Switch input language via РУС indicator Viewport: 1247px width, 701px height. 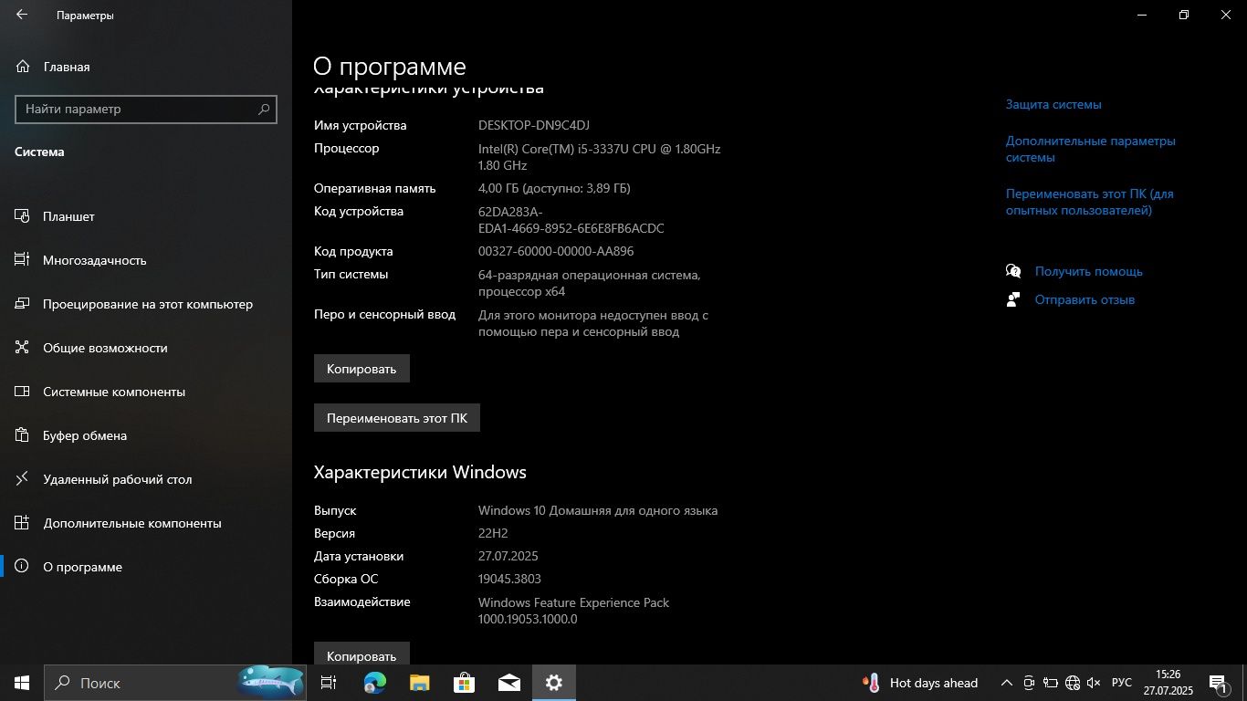click(x=1122, y=683)
